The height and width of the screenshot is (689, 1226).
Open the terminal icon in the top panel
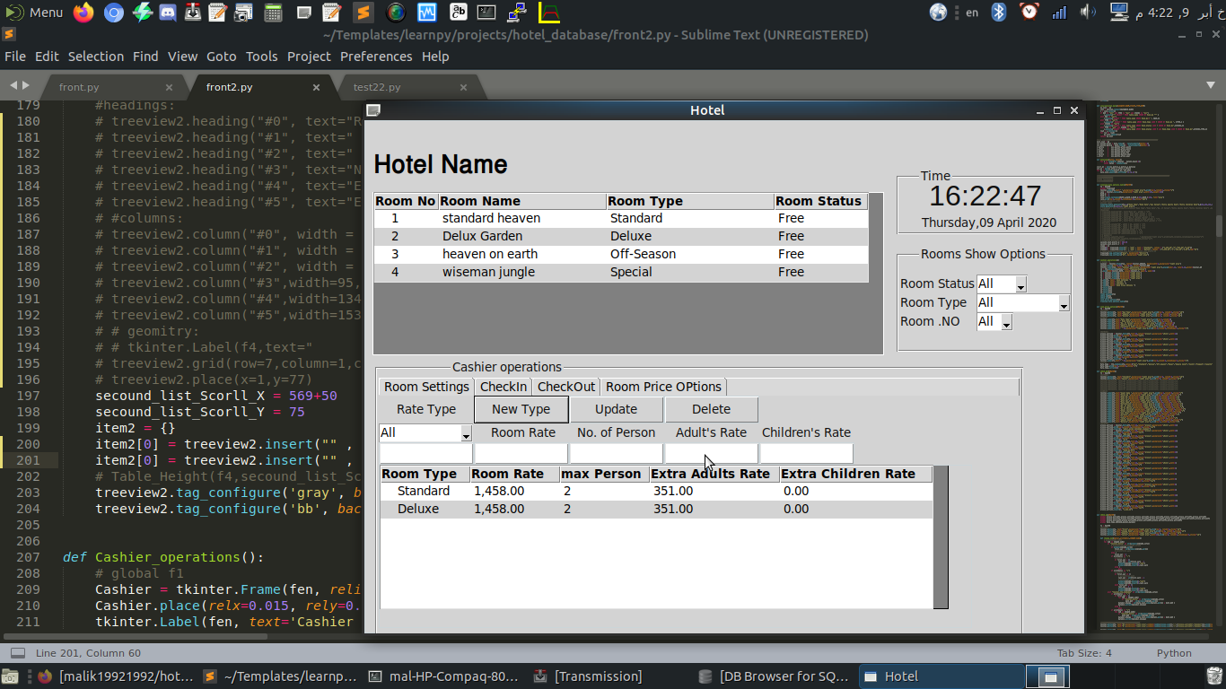(486, 12)
